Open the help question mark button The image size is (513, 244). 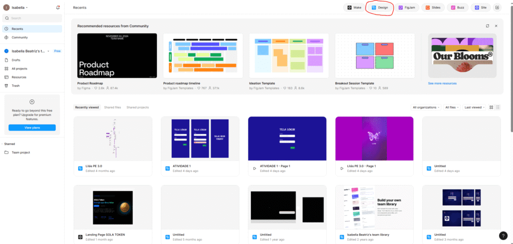[503, 235]
